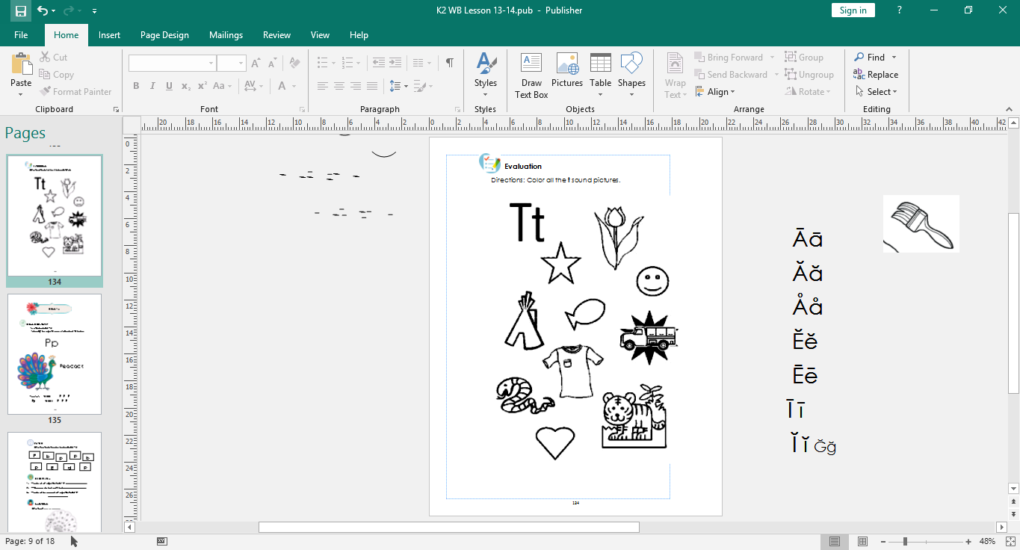Click the Sign in button
The width and height of the screenshot is (1020, 550).
pyautogui.click(x=853, y=10)
